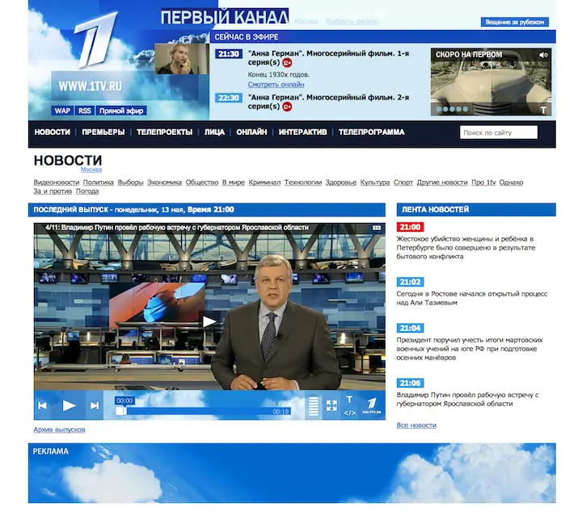The image size is (582, 516).
Task: Open the 21:04 military exercises news item
Action: (470, 349)
